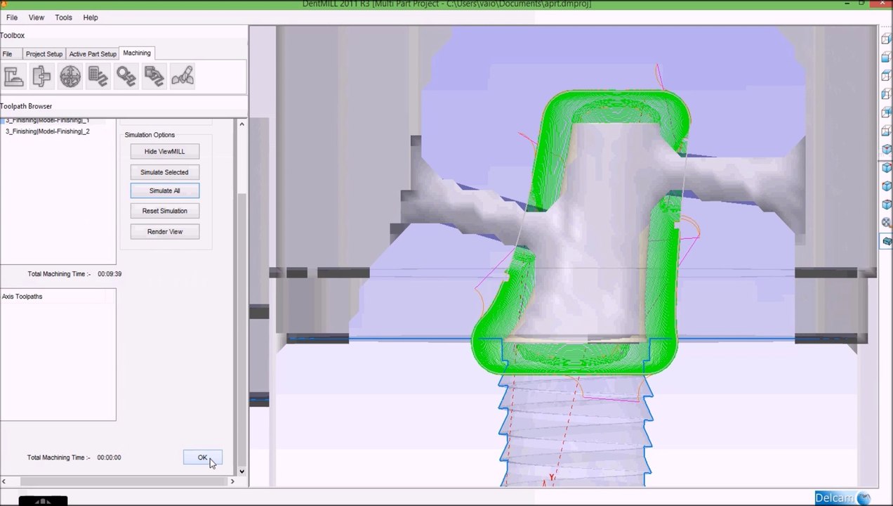Click the Simulation Options group label
This screenshot has height=506, width=893.
[150, 135]
